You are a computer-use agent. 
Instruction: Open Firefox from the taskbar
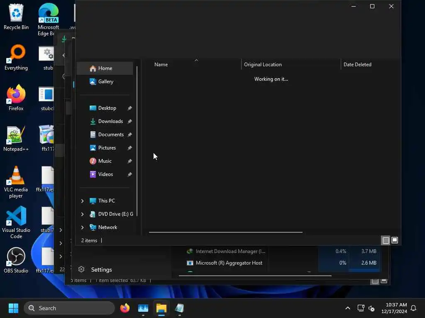coord(125,308)
